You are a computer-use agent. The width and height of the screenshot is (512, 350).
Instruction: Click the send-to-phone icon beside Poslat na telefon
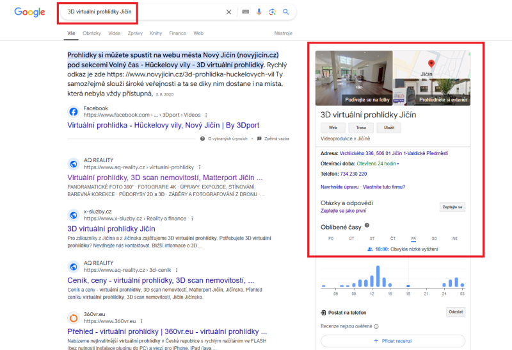323,313
